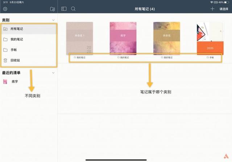This screenshot has width=232, height=162.
Task: Open the 手帐 category
Action: pos(29,50)
